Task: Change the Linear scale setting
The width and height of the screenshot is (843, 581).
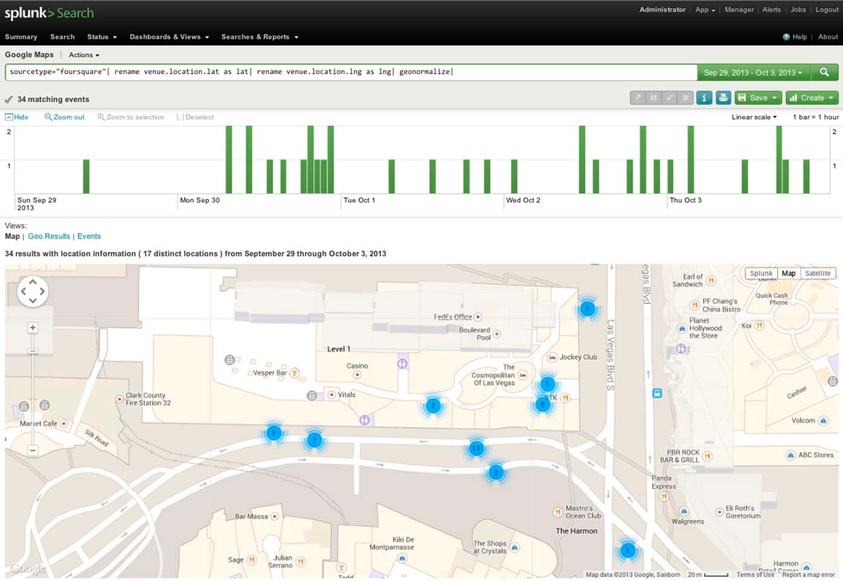Action: click(x=754, y=117)
